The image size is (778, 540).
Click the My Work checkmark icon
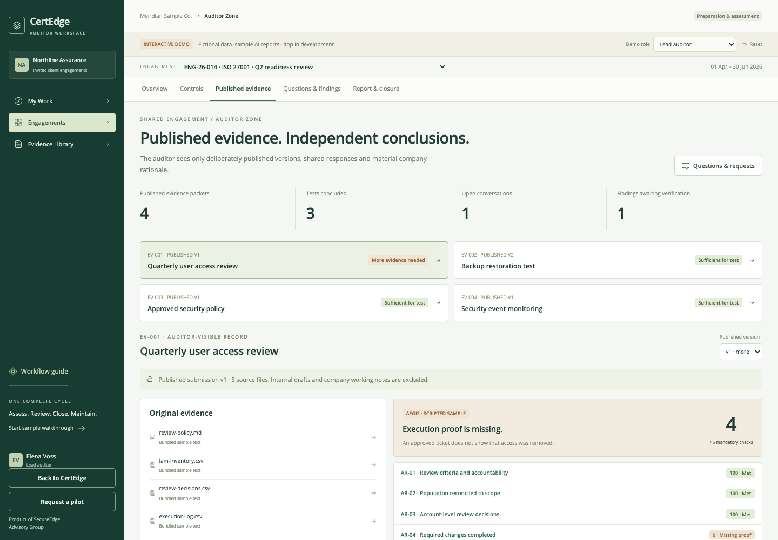click(x=18, y=101)
